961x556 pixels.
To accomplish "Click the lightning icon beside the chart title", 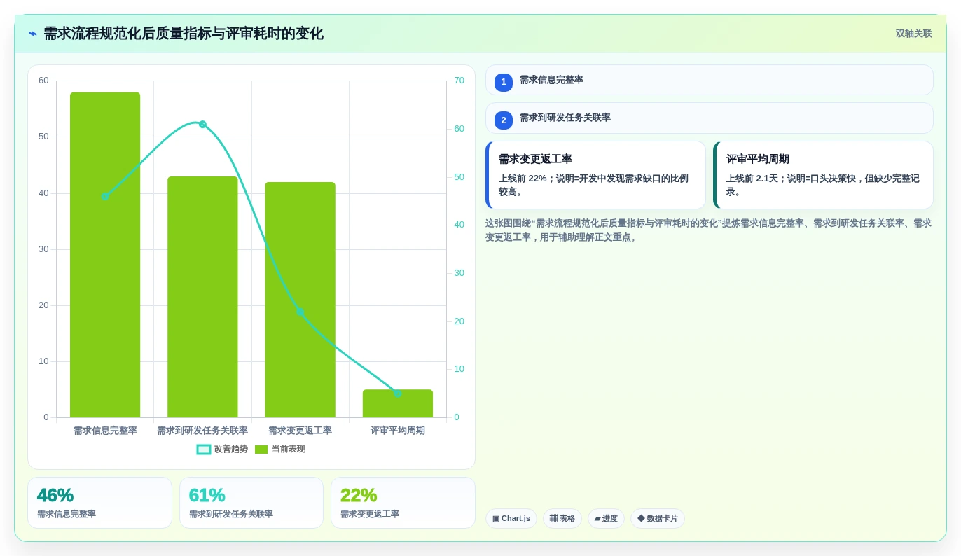I will (33, 34).
